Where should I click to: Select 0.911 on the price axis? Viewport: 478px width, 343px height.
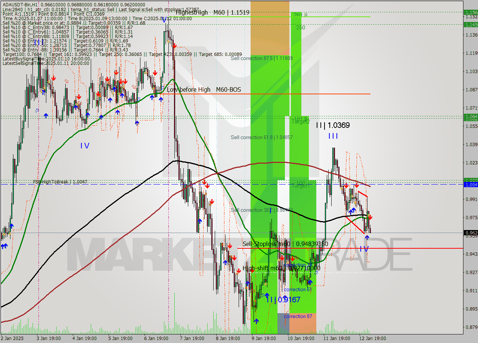coord(471,291)
